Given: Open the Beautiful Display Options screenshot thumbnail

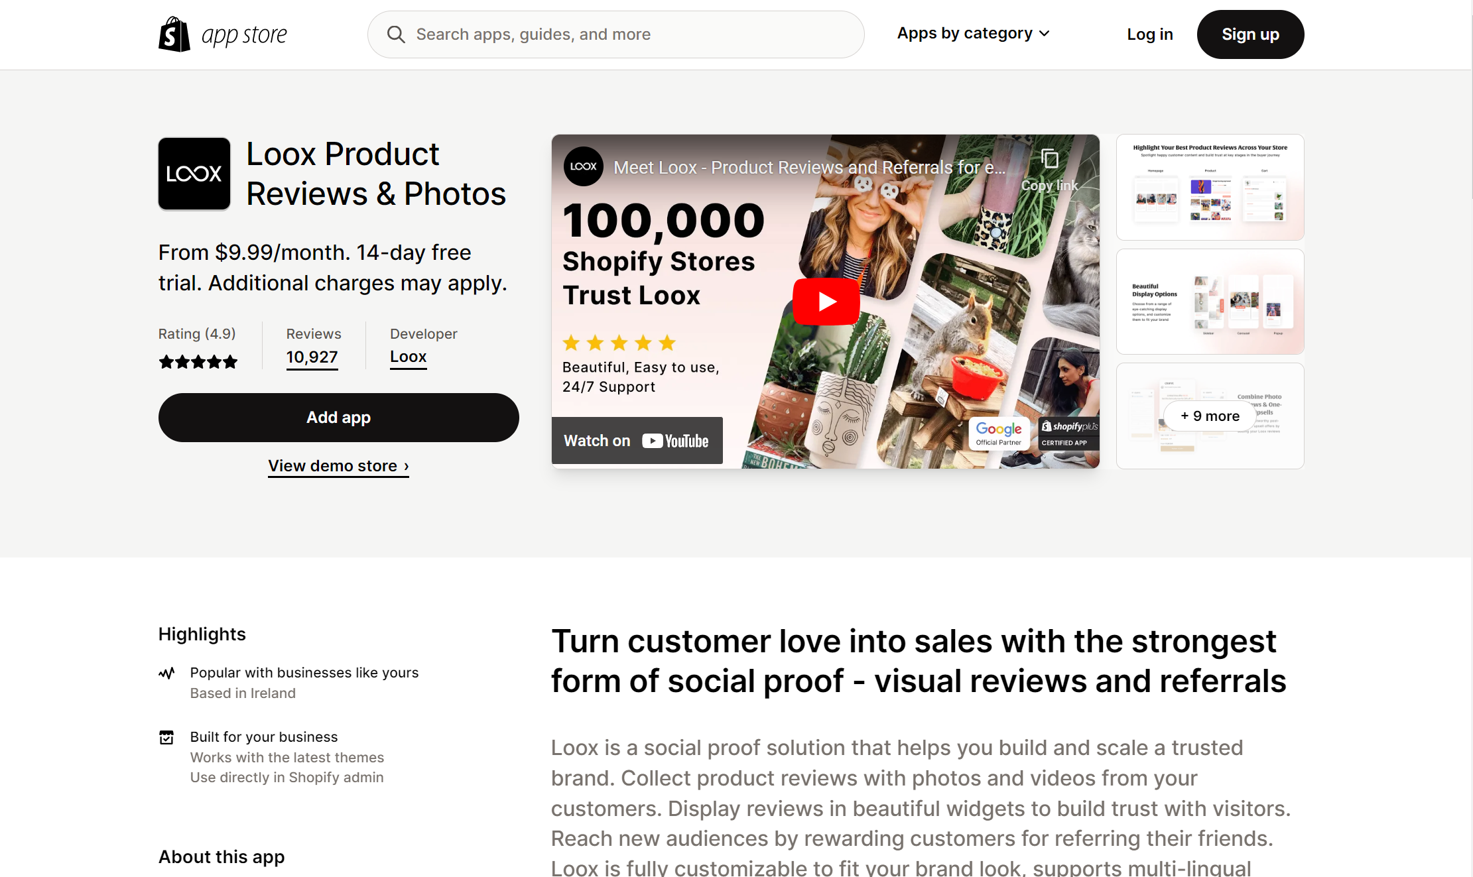Looking at the screenshot, I should [1210, 302].
